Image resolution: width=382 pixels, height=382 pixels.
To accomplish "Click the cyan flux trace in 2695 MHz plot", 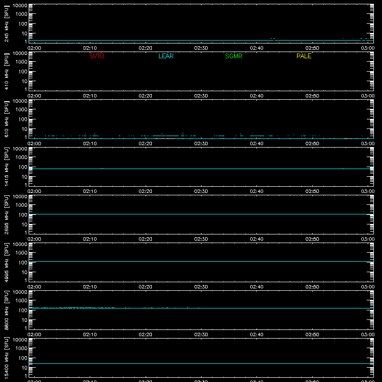I will [201, 214].
